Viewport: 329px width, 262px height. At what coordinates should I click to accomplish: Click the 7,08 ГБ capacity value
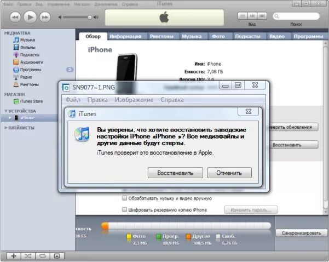[215, 72]
